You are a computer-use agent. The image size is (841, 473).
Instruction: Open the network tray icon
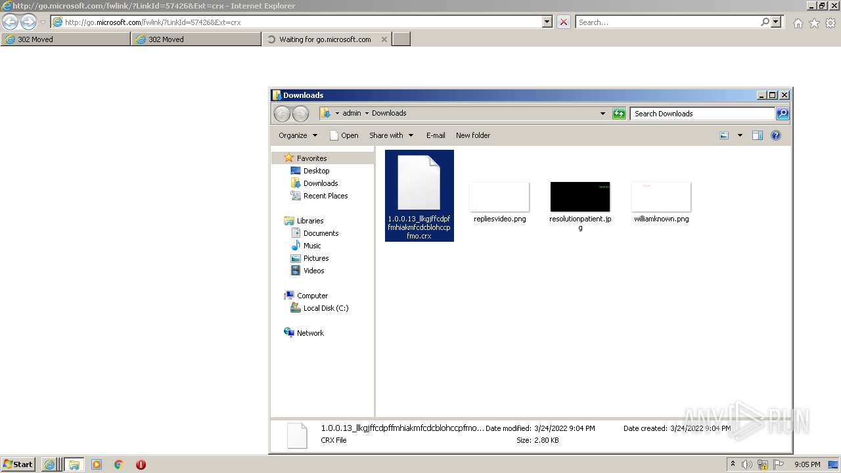point(763,464)
